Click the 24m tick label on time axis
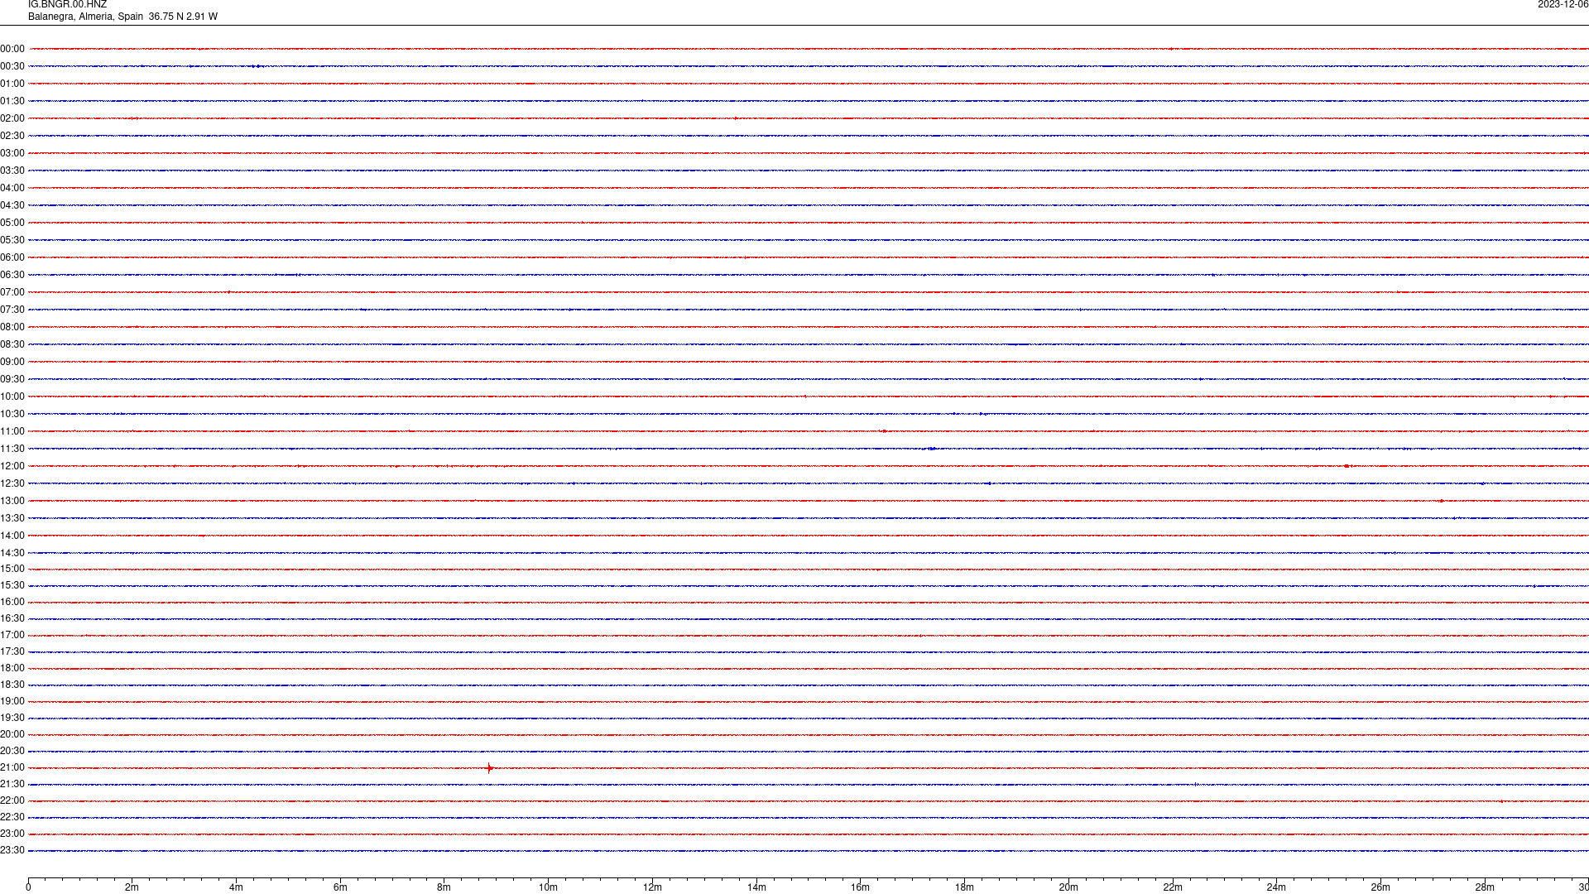This screenshot has width=1589, height=894. click(1276, 887)
